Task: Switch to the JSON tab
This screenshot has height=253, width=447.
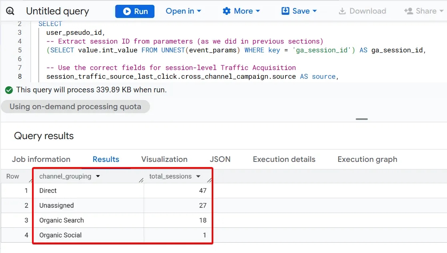Action: pyautogui.click(x=220, y=159)
